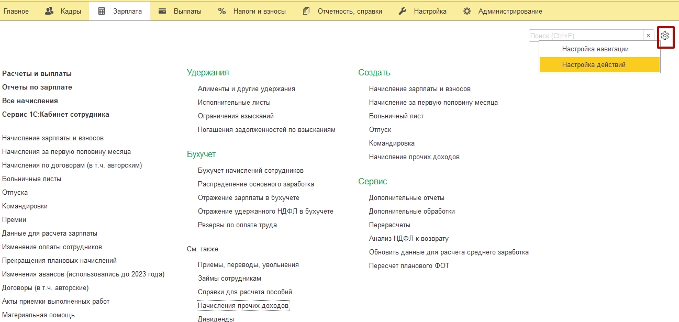
Task: Open Командировки list
Action: [x=25, y=206]
